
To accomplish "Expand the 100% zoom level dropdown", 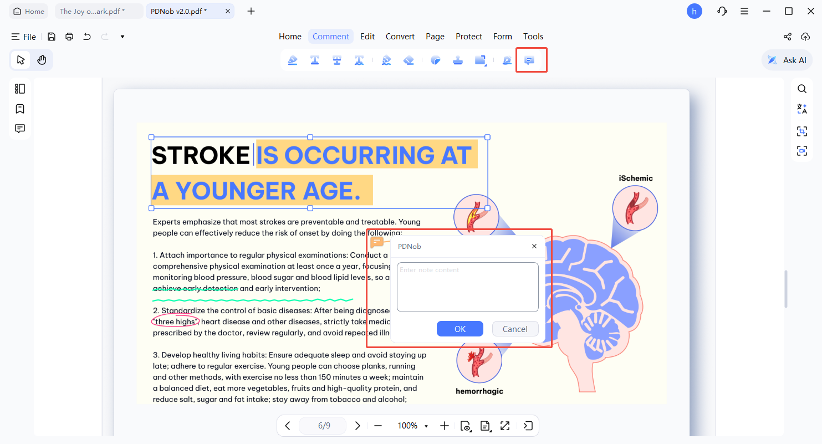I will click(426, 426).
